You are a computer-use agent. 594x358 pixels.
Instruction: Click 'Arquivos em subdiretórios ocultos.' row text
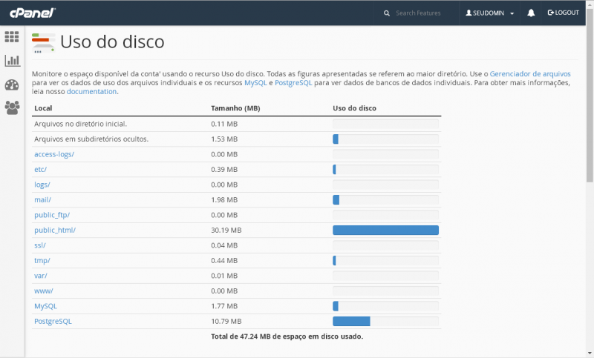pyautogui.click(x=91, y=139)
